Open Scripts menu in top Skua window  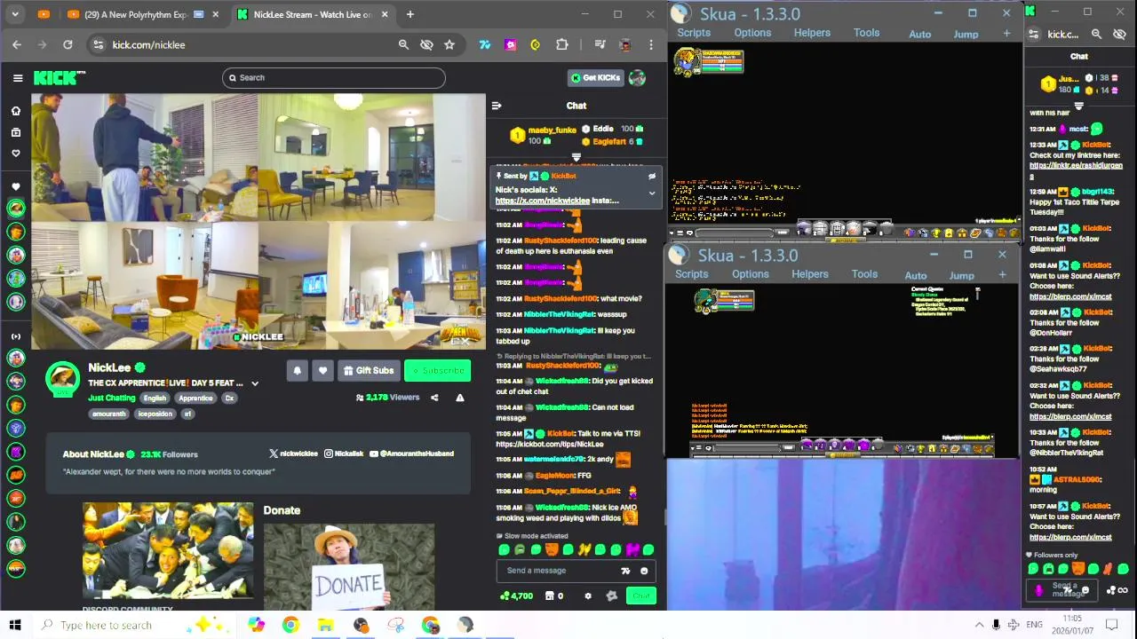pos(694,33)
